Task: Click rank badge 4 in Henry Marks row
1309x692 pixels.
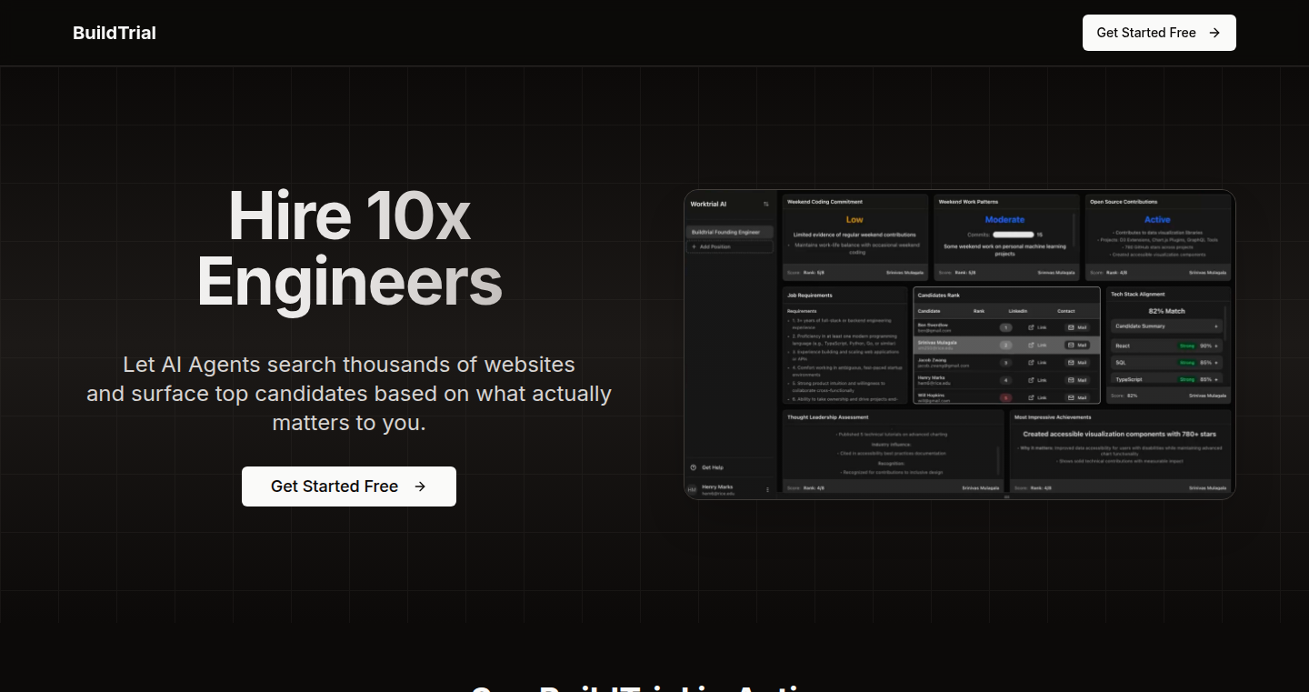Action: coord(1006,380)
